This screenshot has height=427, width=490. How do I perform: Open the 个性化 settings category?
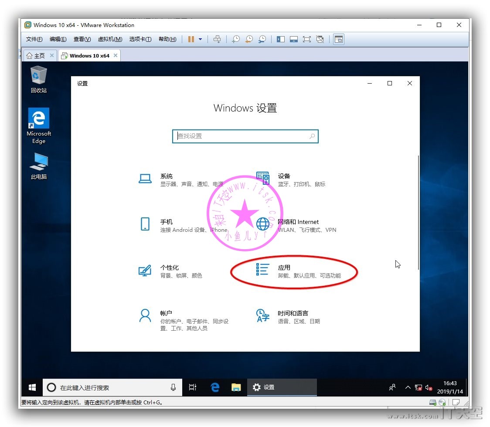point(170,271)
